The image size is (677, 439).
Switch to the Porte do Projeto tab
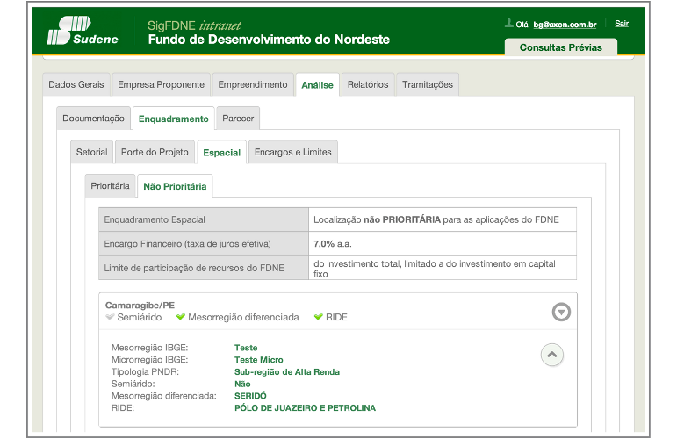[x=155, y=152]
